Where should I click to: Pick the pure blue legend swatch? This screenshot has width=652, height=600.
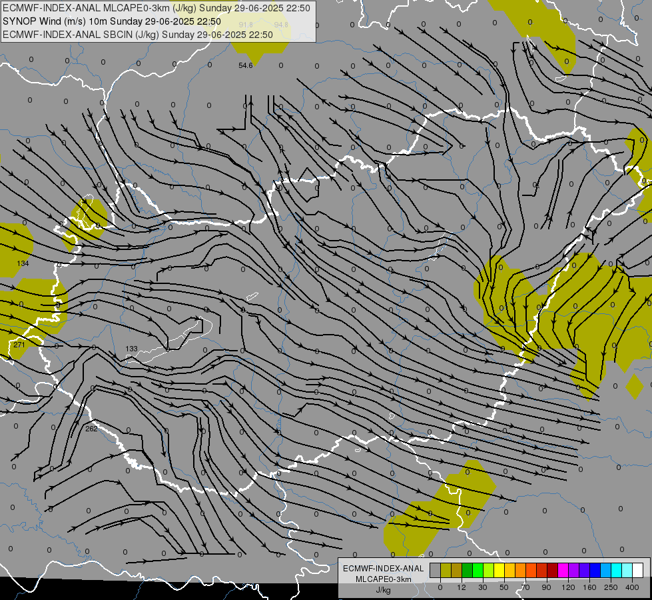coord(595,571)
